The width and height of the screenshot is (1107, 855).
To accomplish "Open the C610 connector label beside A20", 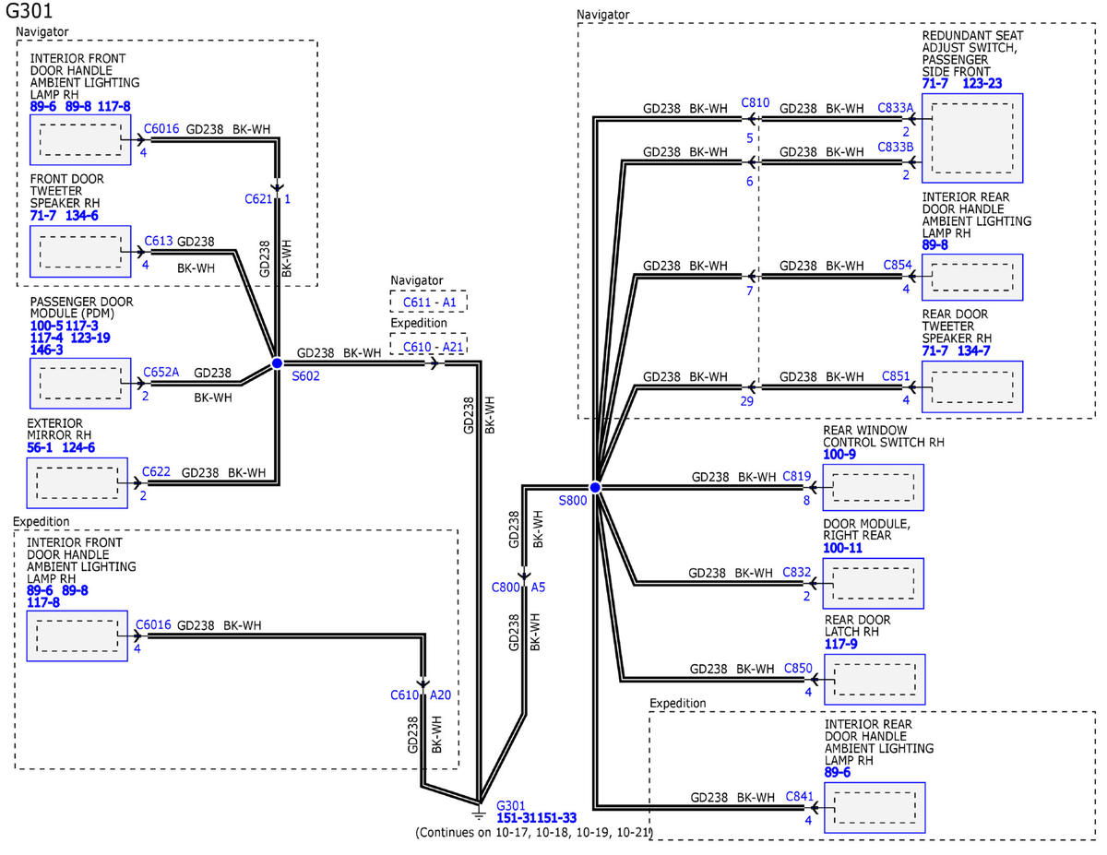I will [x=405, y=695].
